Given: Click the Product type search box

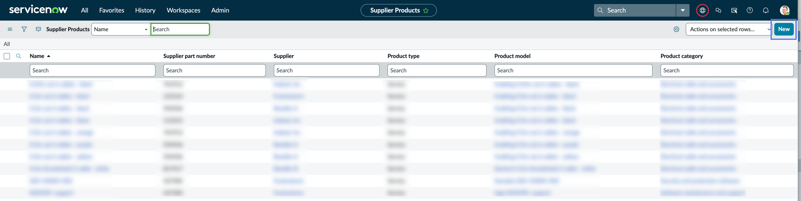Looking at the screenshot, I should coord(437,70).
